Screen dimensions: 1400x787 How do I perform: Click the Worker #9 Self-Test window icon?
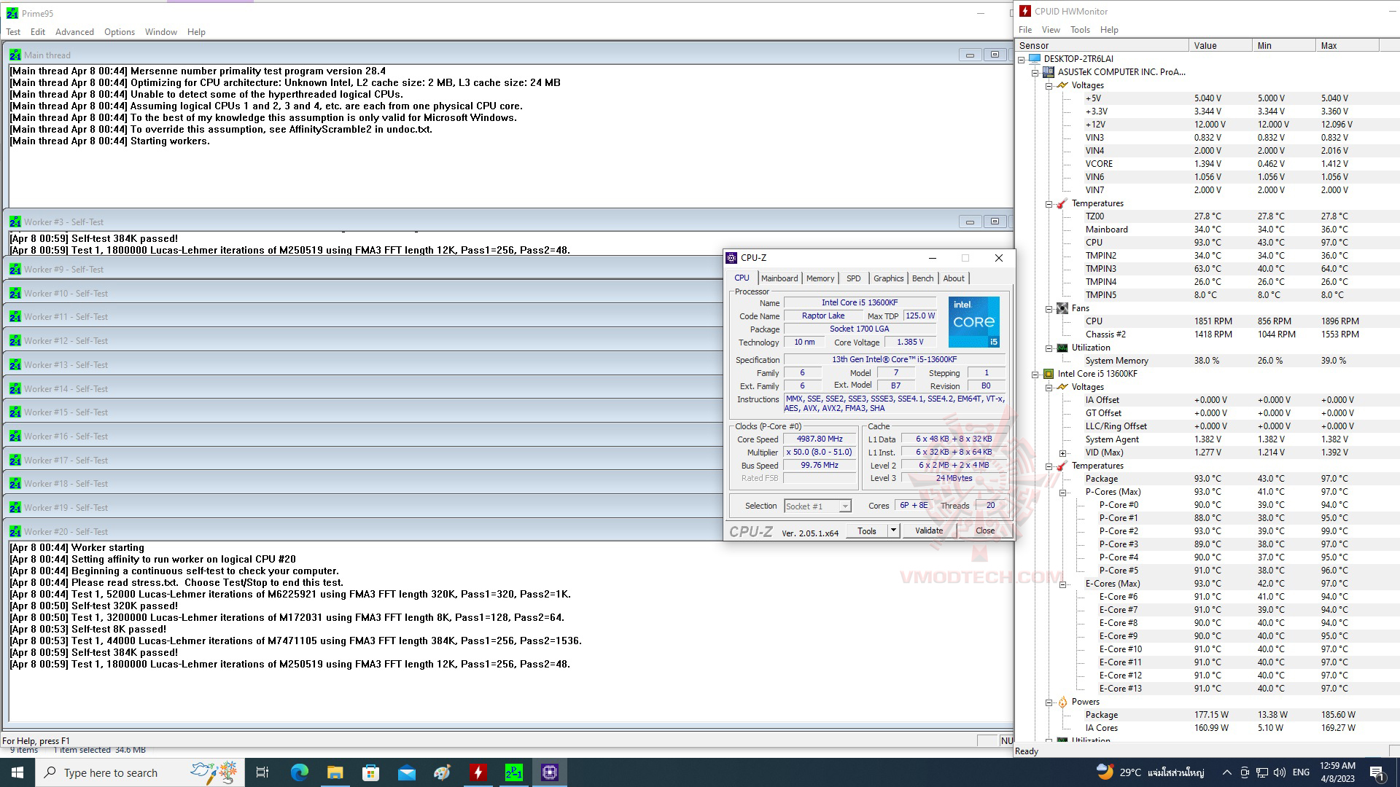point(15,270)
